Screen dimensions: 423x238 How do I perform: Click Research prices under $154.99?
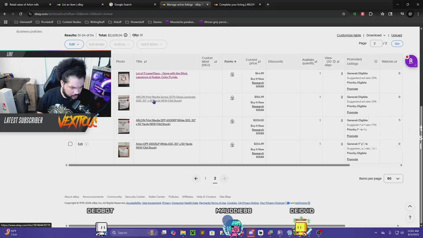click(x=258, y=108)
